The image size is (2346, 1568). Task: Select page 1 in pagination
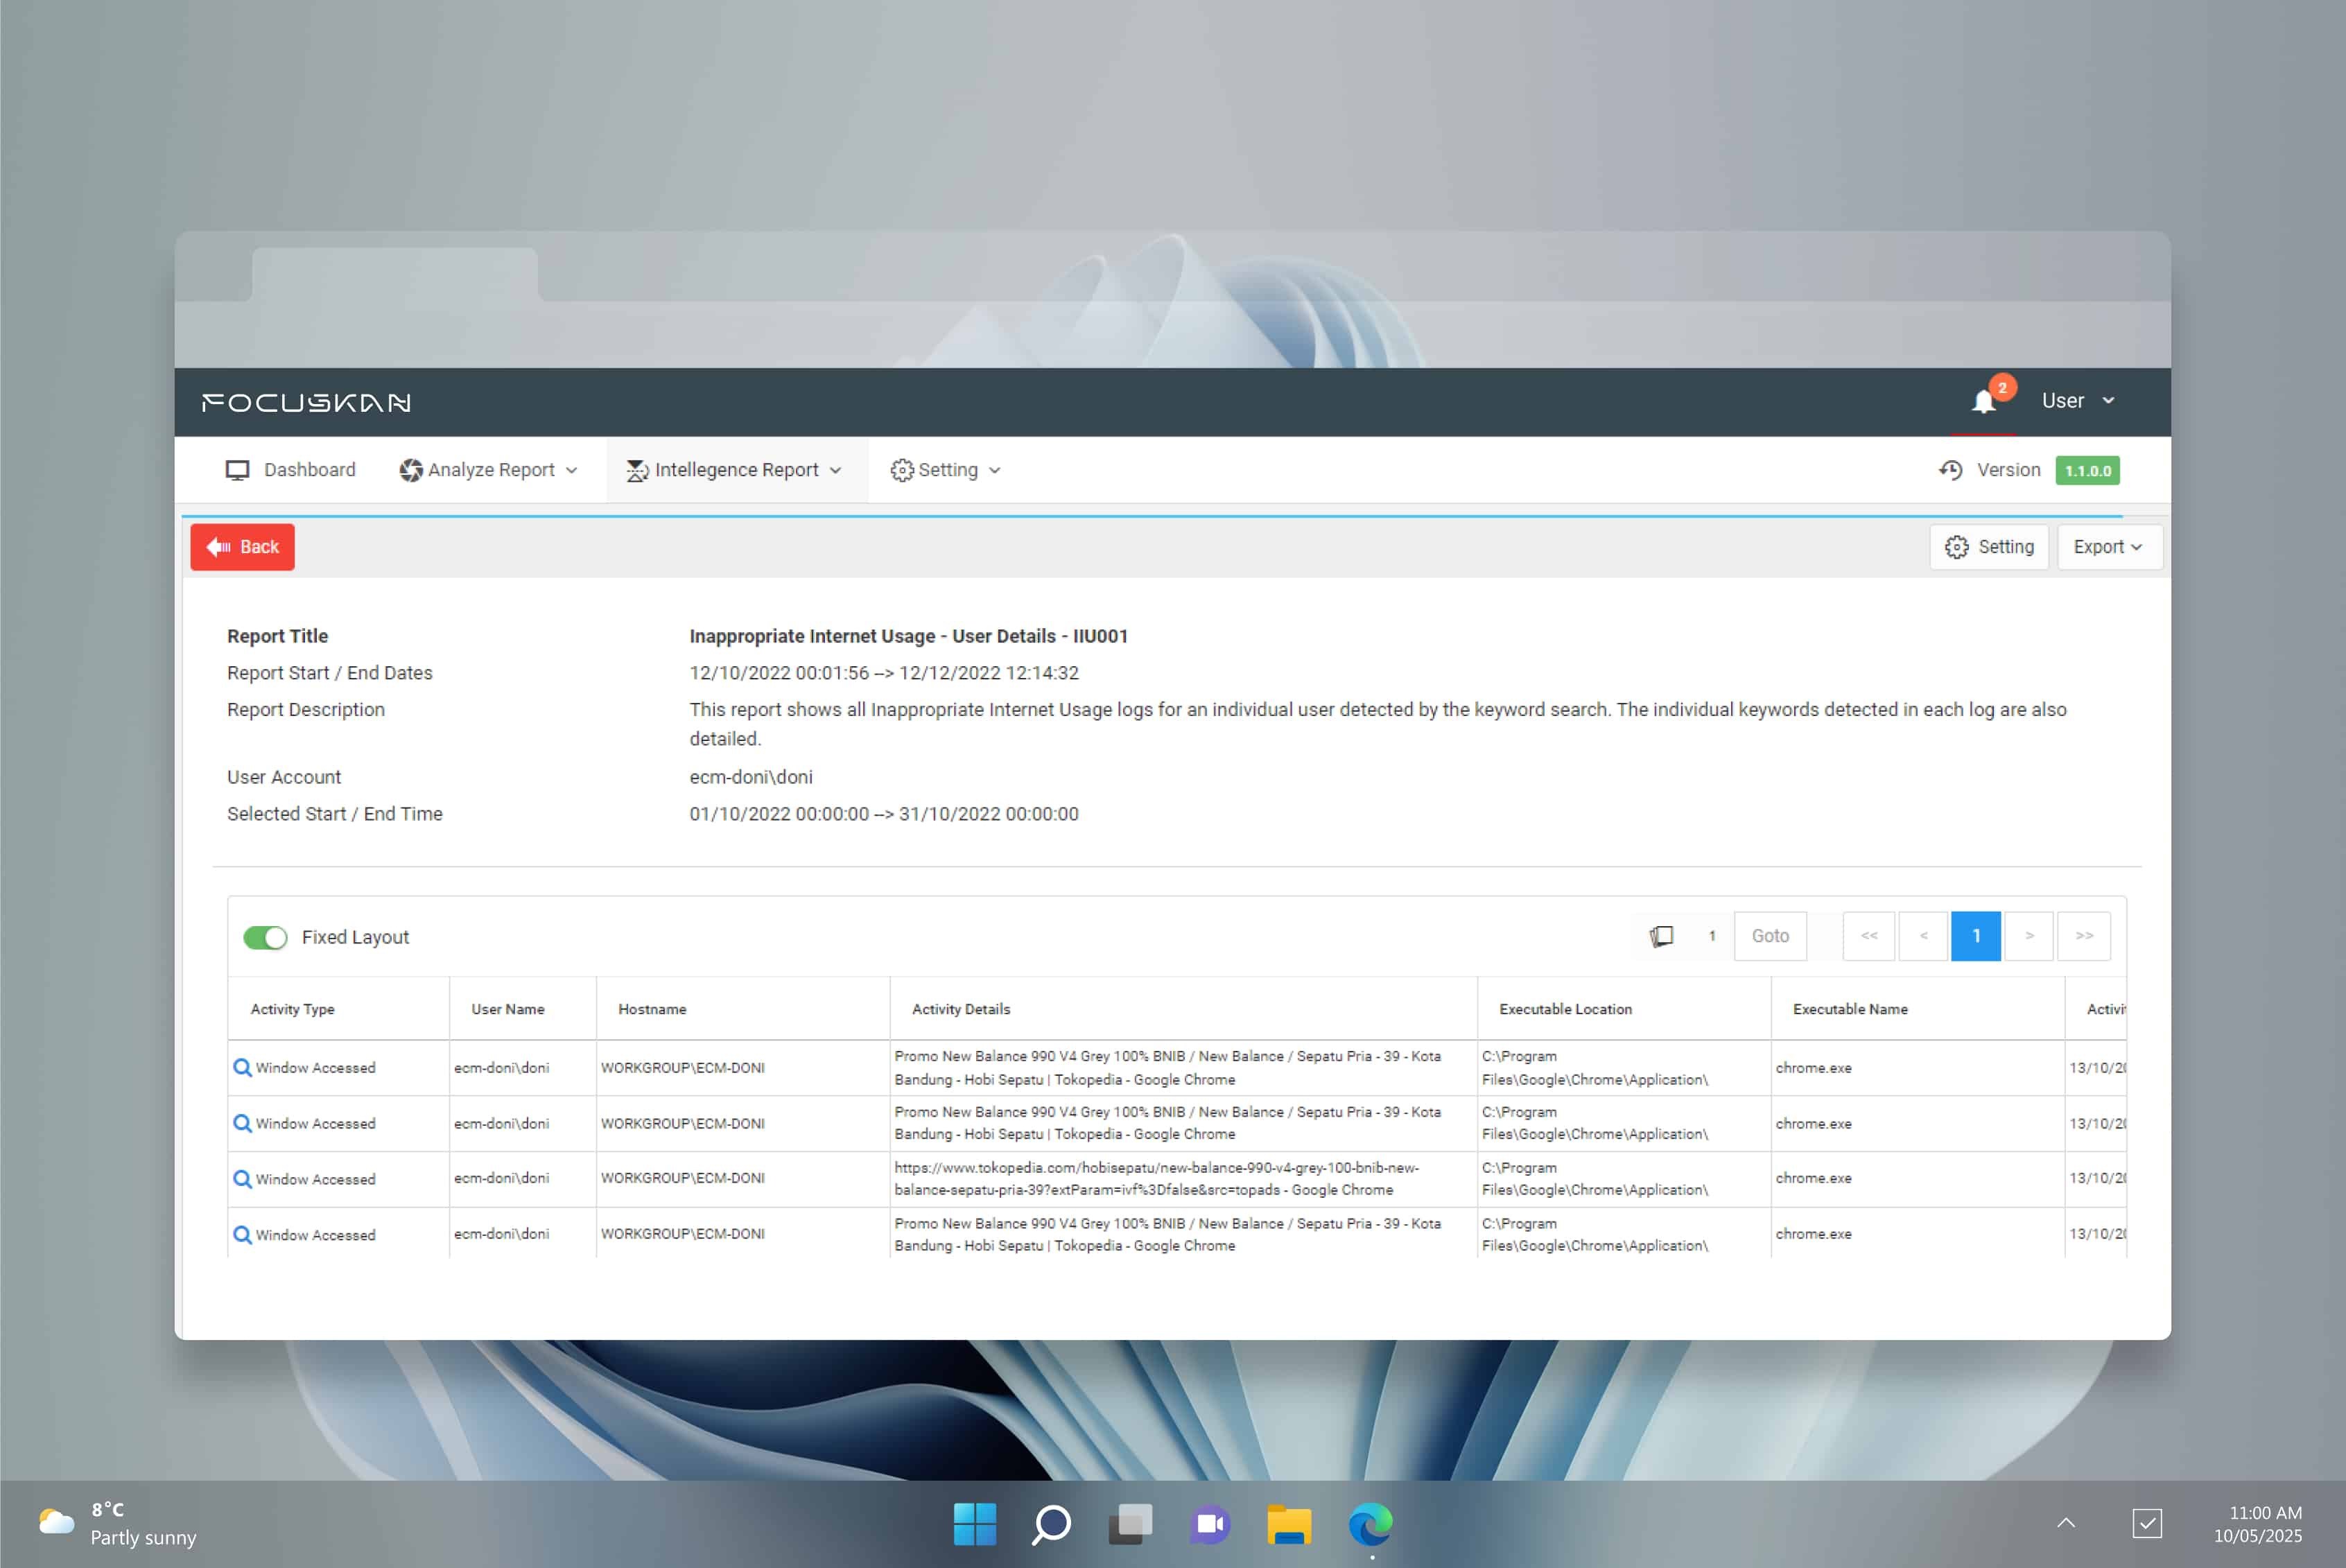tap(1976, 936)
